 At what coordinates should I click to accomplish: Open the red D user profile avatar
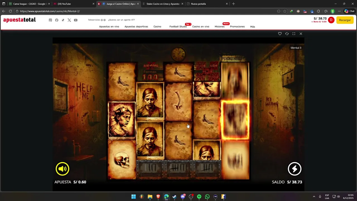[x=331, y=20]
